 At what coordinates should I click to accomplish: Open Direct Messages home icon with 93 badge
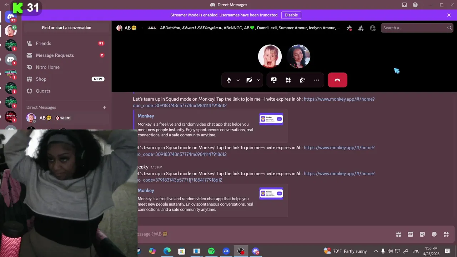[x=11, y=17]
